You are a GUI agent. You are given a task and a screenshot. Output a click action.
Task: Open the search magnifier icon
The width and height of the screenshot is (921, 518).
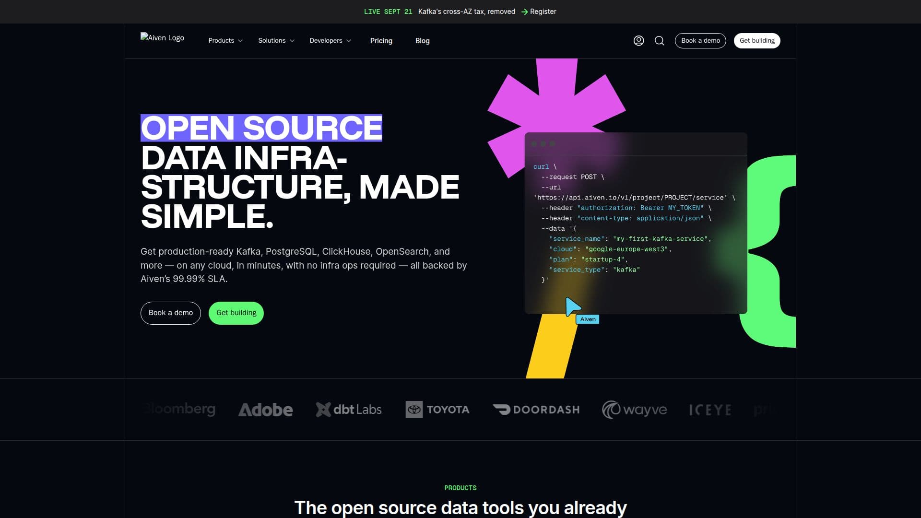[x=660, y=41]
